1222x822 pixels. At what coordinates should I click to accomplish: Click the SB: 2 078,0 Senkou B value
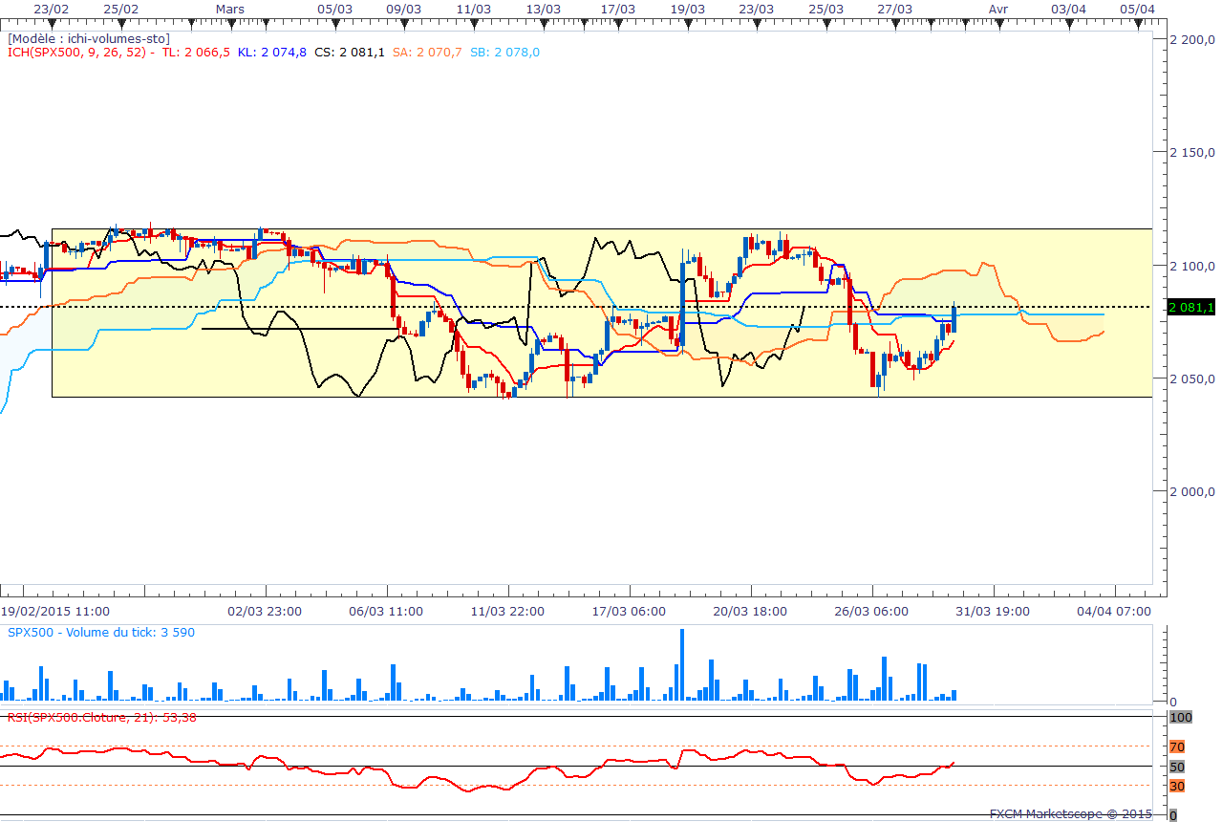(505, 52)
